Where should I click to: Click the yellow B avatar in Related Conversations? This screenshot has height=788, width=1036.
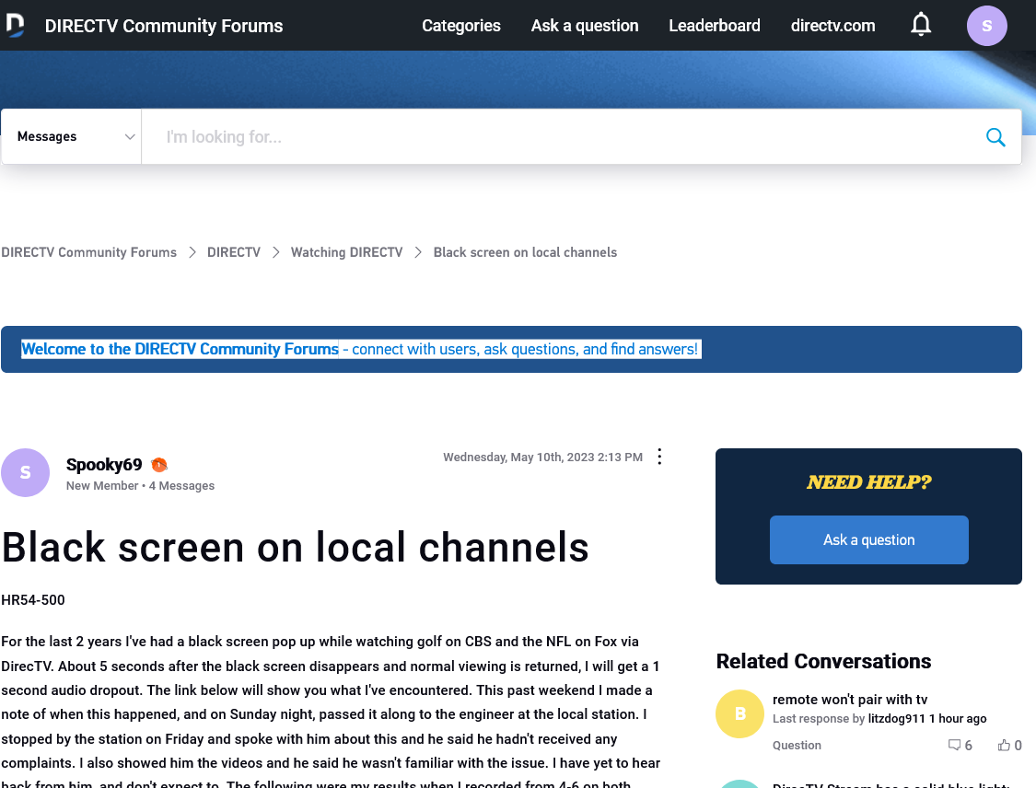tap(739, 713)
